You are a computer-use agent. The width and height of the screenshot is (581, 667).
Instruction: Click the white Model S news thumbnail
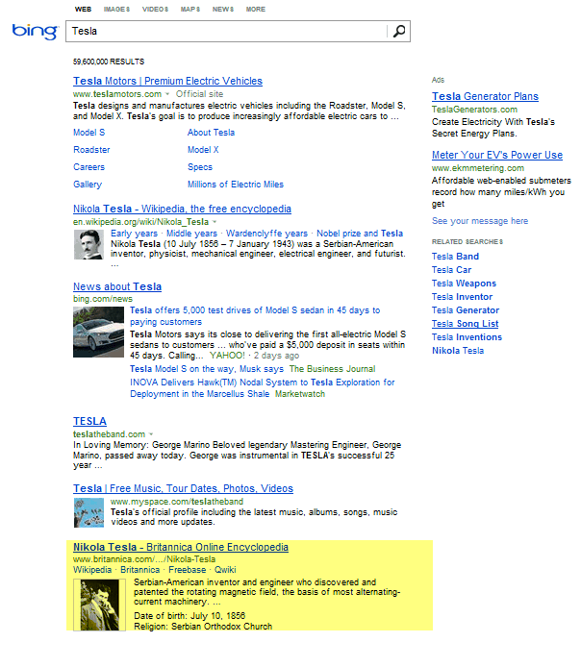pyautogui.click(x=98, y=332)
